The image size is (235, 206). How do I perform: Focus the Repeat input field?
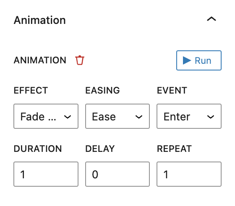(x=189, y=174)
